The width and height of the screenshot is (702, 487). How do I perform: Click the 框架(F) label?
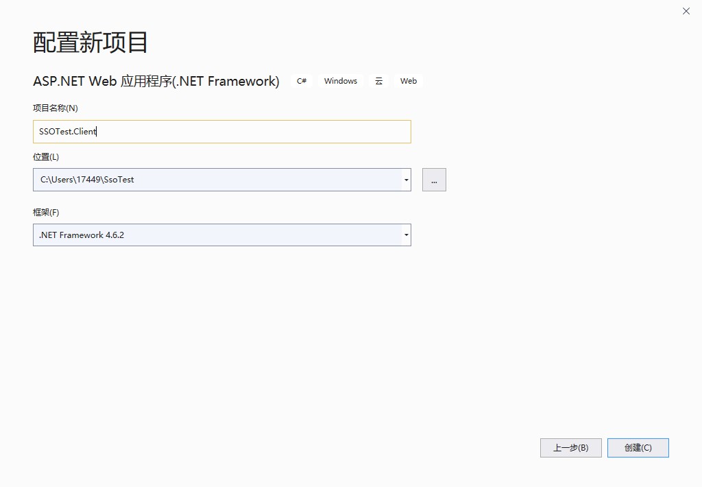pos(46,213)
